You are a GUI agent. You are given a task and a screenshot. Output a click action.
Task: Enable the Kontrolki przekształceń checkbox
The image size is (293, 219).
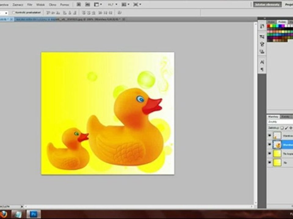14,13
